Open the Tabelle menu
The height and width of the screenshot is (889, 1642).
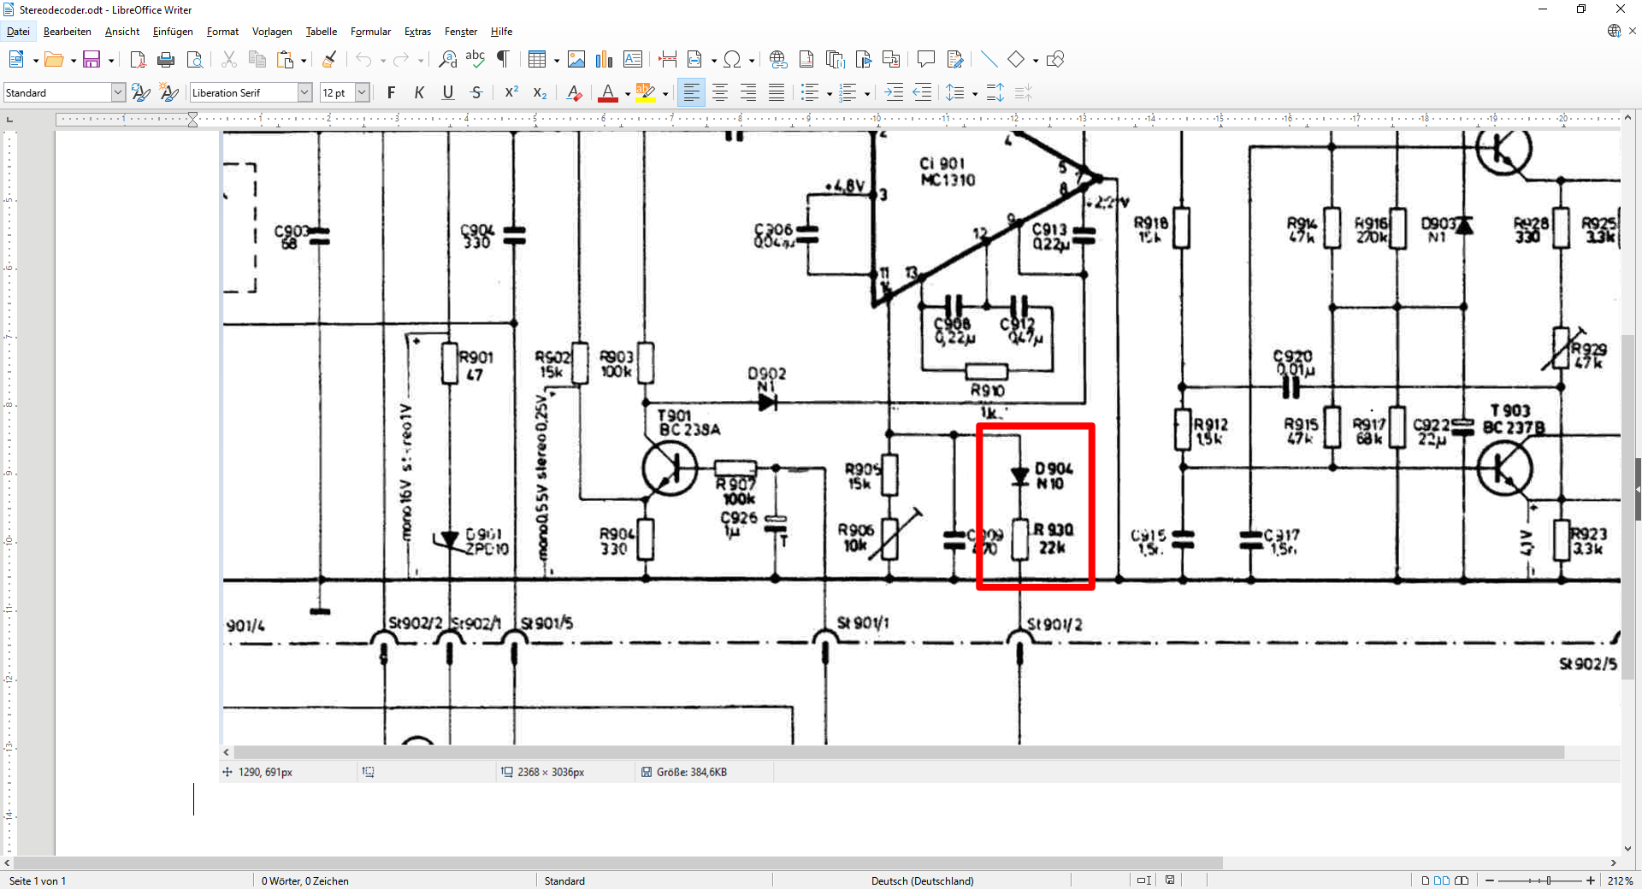[322, 32]
